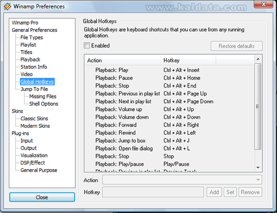The image size is (277, 213).
Task: Open the Playlist preferences
Action: (28, 45)
